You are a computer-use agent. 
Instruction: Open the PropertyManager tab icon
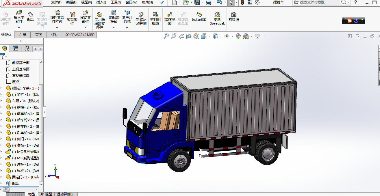16,48
